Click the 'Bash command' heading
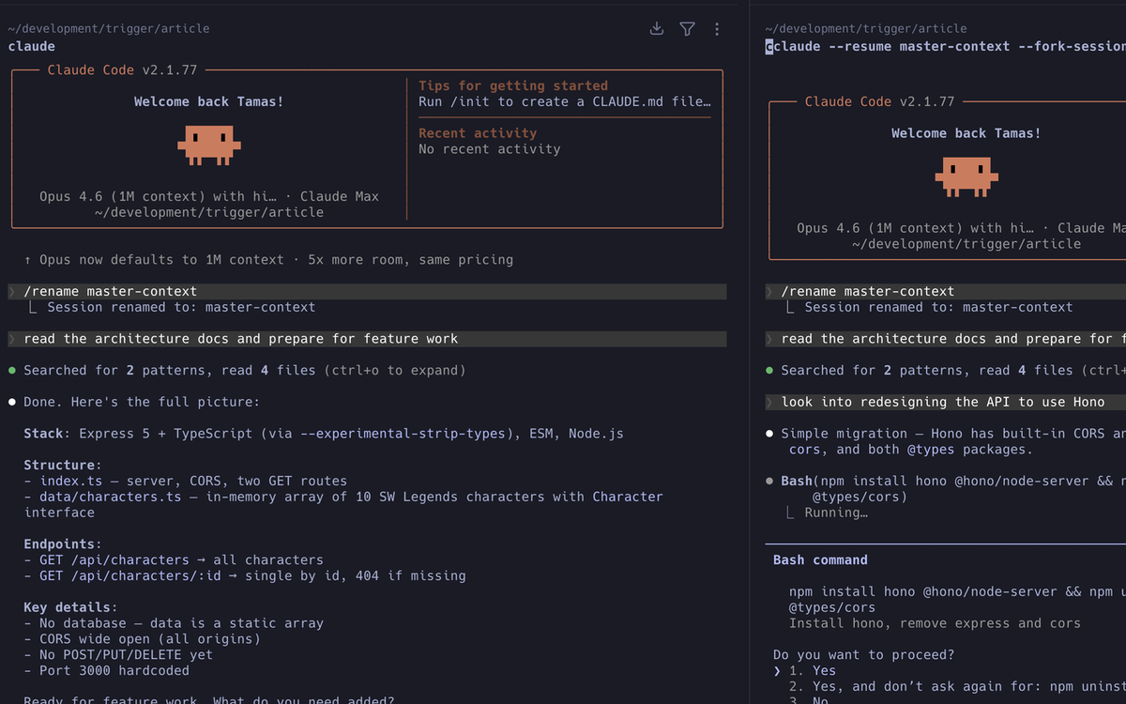The image size is (1126, 704). point(820,560)
